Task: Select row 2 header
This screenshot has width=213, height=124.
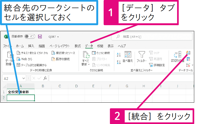Action: click(x=4, y=98)
